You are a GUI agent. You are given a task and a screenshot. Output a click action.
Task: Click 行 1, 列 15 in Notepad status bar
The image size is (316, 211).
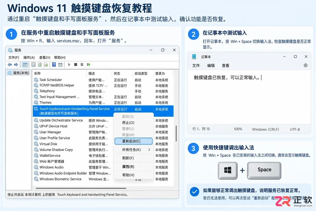coord(201,129)
